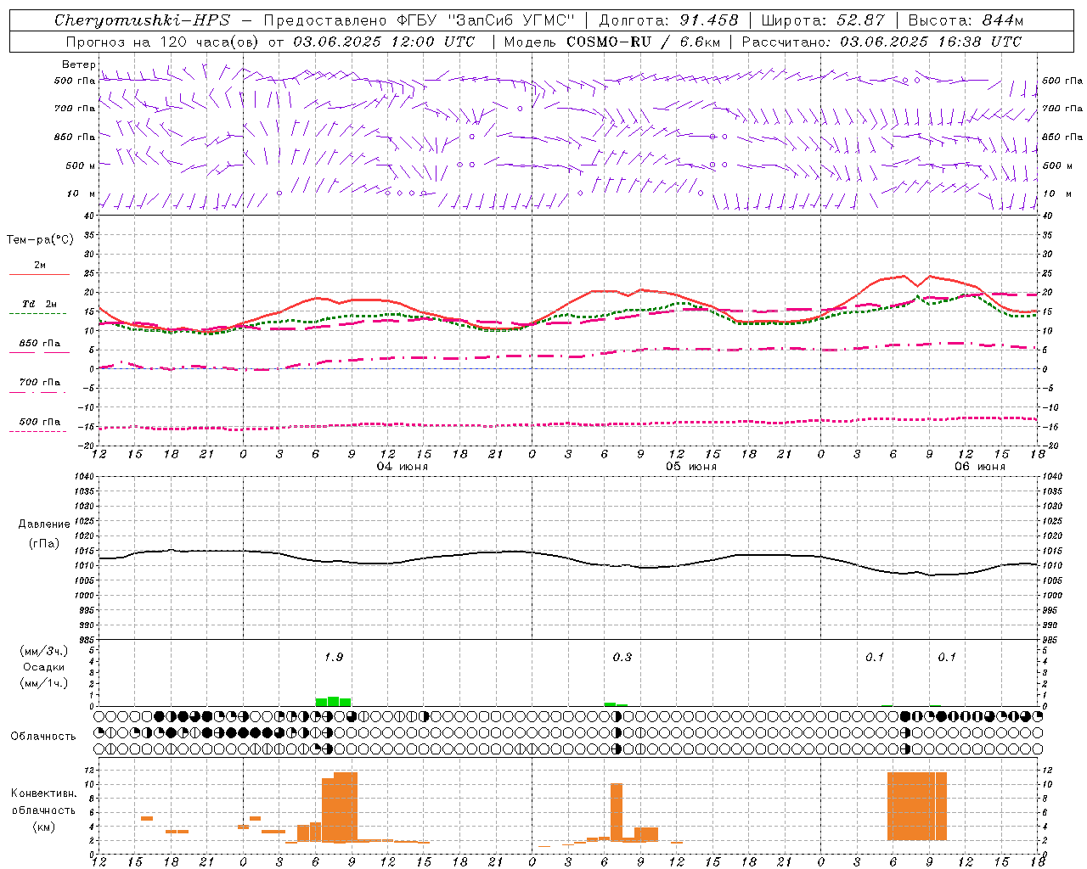Click the '04 июня' date label
Screen dimensions: 1087x869
tap(403, 467)
